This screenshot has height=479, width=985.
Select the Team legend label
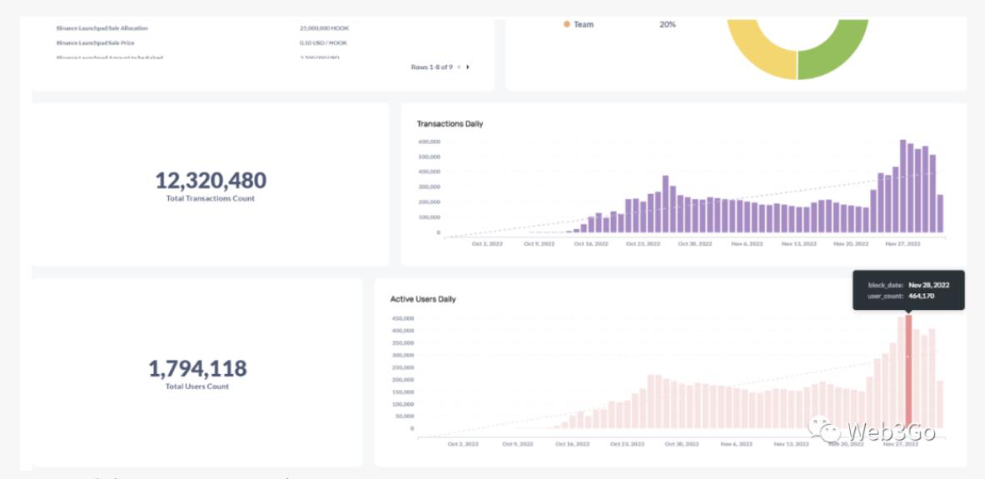pos(584,24)
